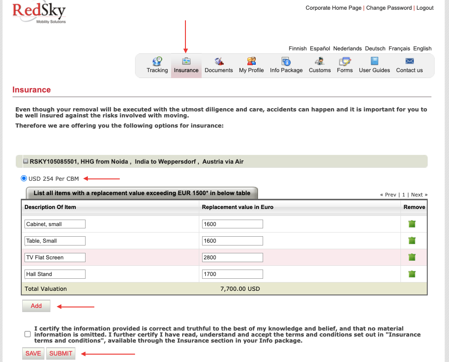Click the Description Of Item column header
The height and width of the screenshot is (362, 449).
tap(50, 207)
